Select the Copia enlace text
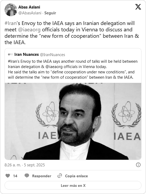 pos(76,176)
